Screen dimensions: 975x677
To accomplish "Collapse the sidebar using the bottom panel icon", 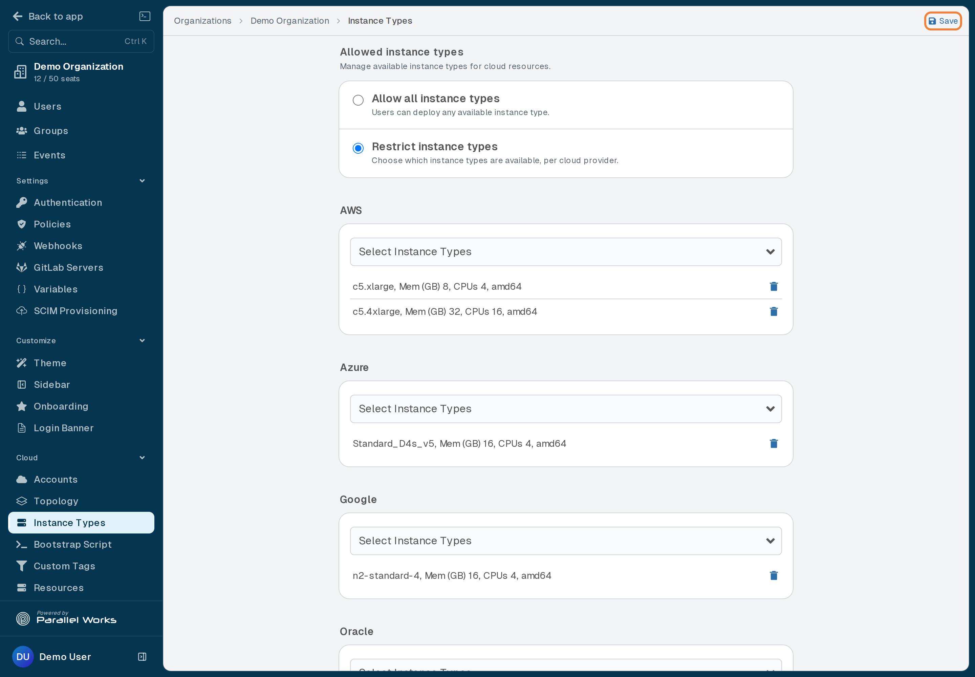I will [142, 656].
